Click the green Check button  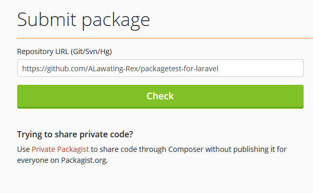click(x=160, y=97)
